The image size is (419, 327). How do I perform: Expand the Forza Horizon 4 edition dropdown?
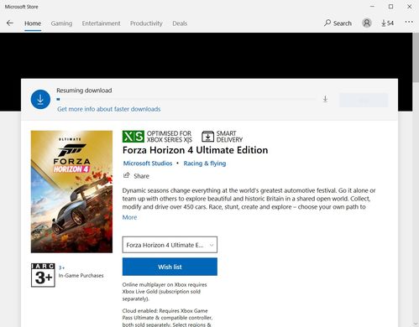[x=170, y=245]
